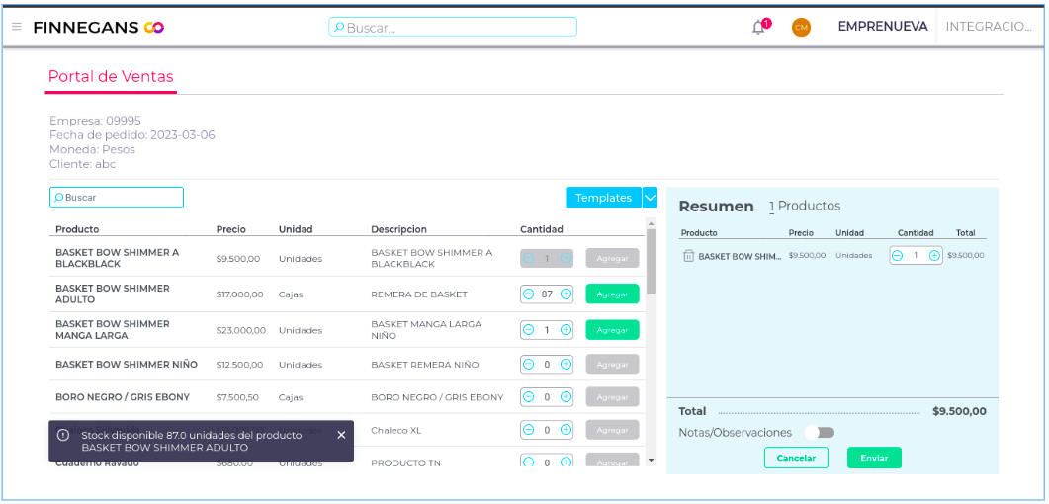
Task: Click the product list scrollbar up arrow
Action: coord(651,222)
